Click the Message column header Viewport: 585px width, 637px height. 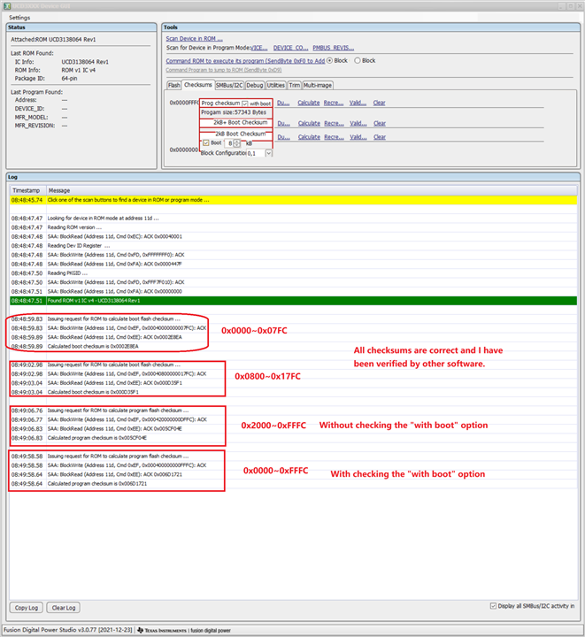[x=312, y=190]
